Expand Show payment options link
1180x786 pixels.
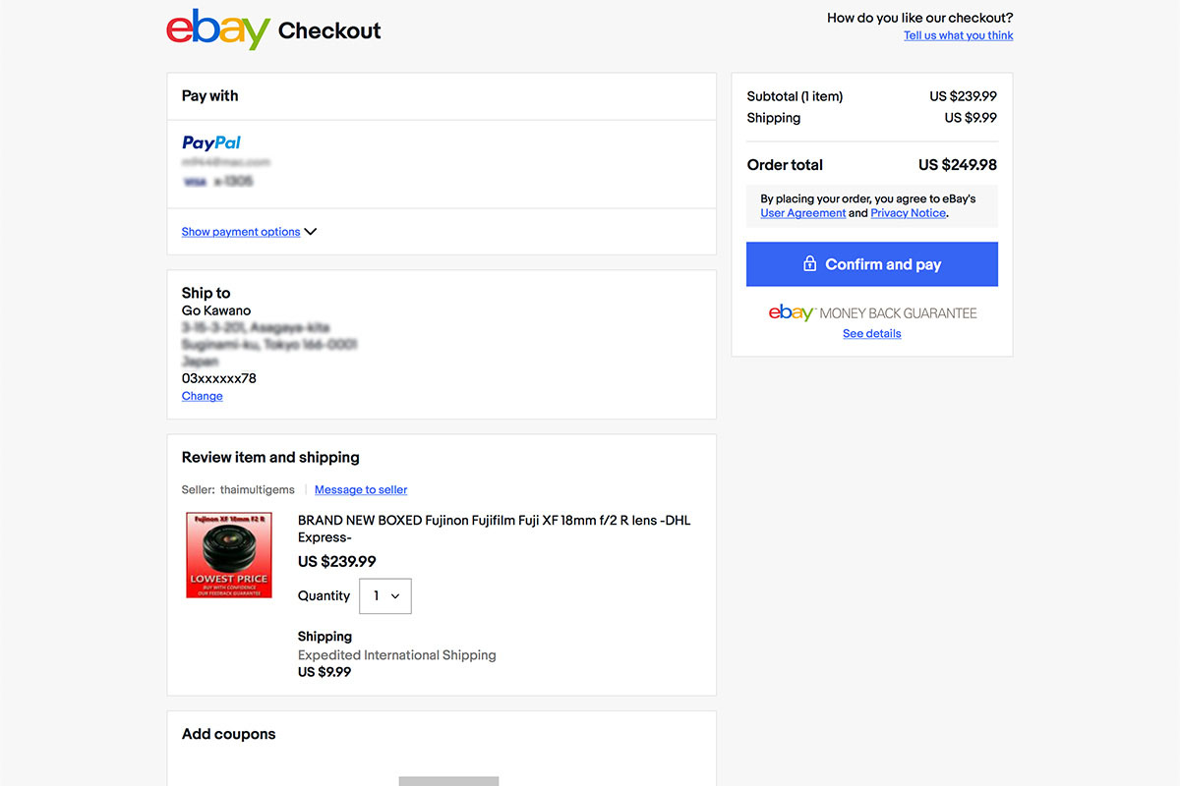pos(241,232)
